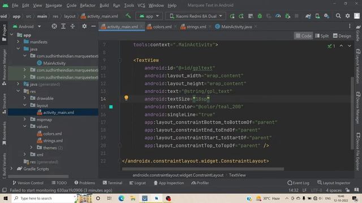Open the Event Log button

coord(298,183)
